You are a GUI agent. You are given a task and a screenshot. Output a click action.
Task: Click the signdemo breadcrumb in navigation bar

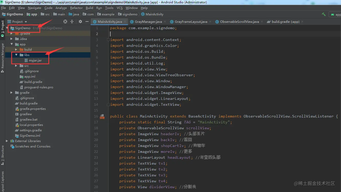click(130, 14)
